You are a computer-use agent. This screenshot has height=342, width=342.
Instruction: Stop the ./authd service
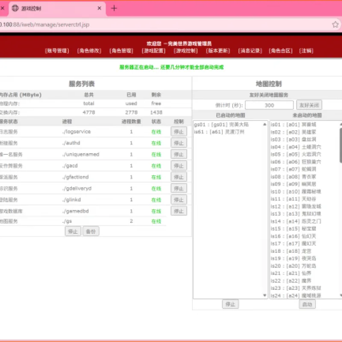[179, 143]
